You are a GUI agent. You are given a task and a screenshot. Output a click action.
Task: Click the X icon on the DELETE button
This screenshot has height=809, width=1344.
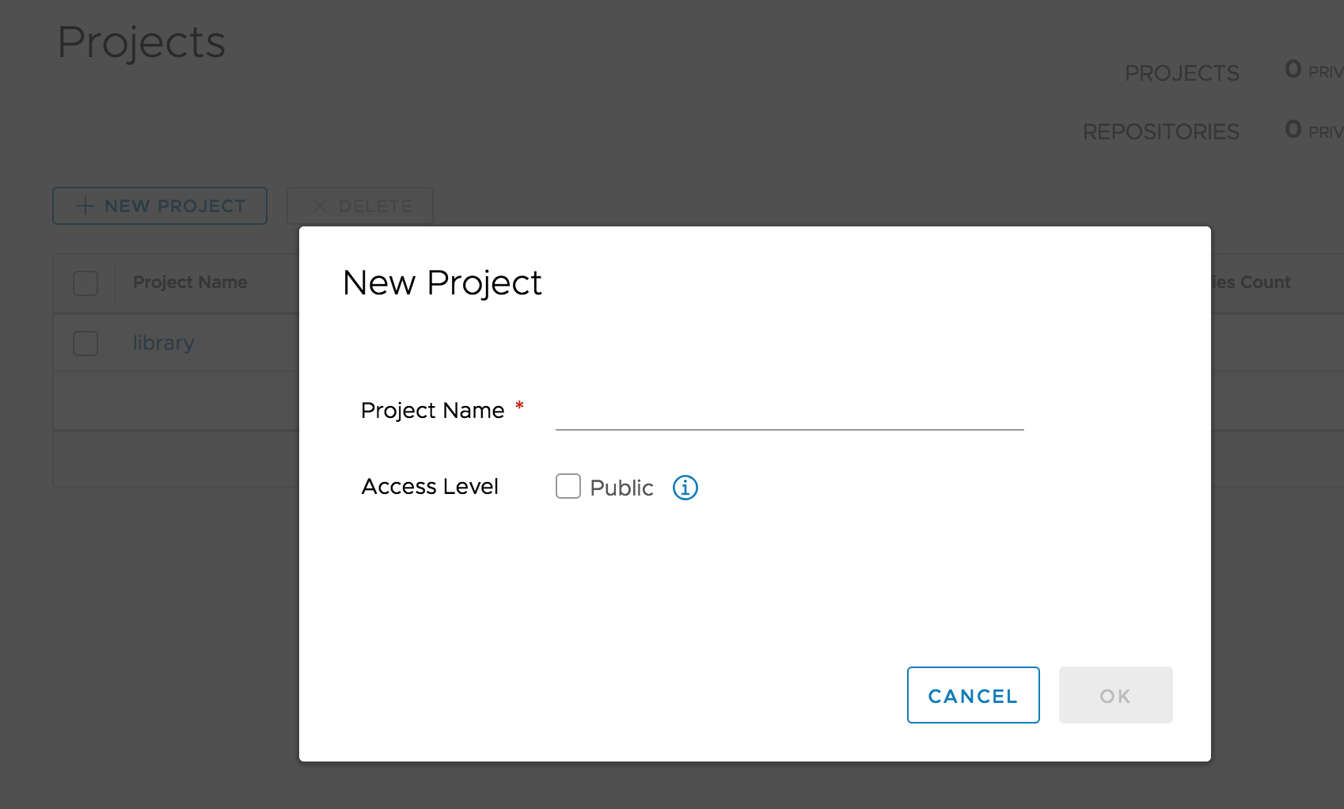[320, 206]
